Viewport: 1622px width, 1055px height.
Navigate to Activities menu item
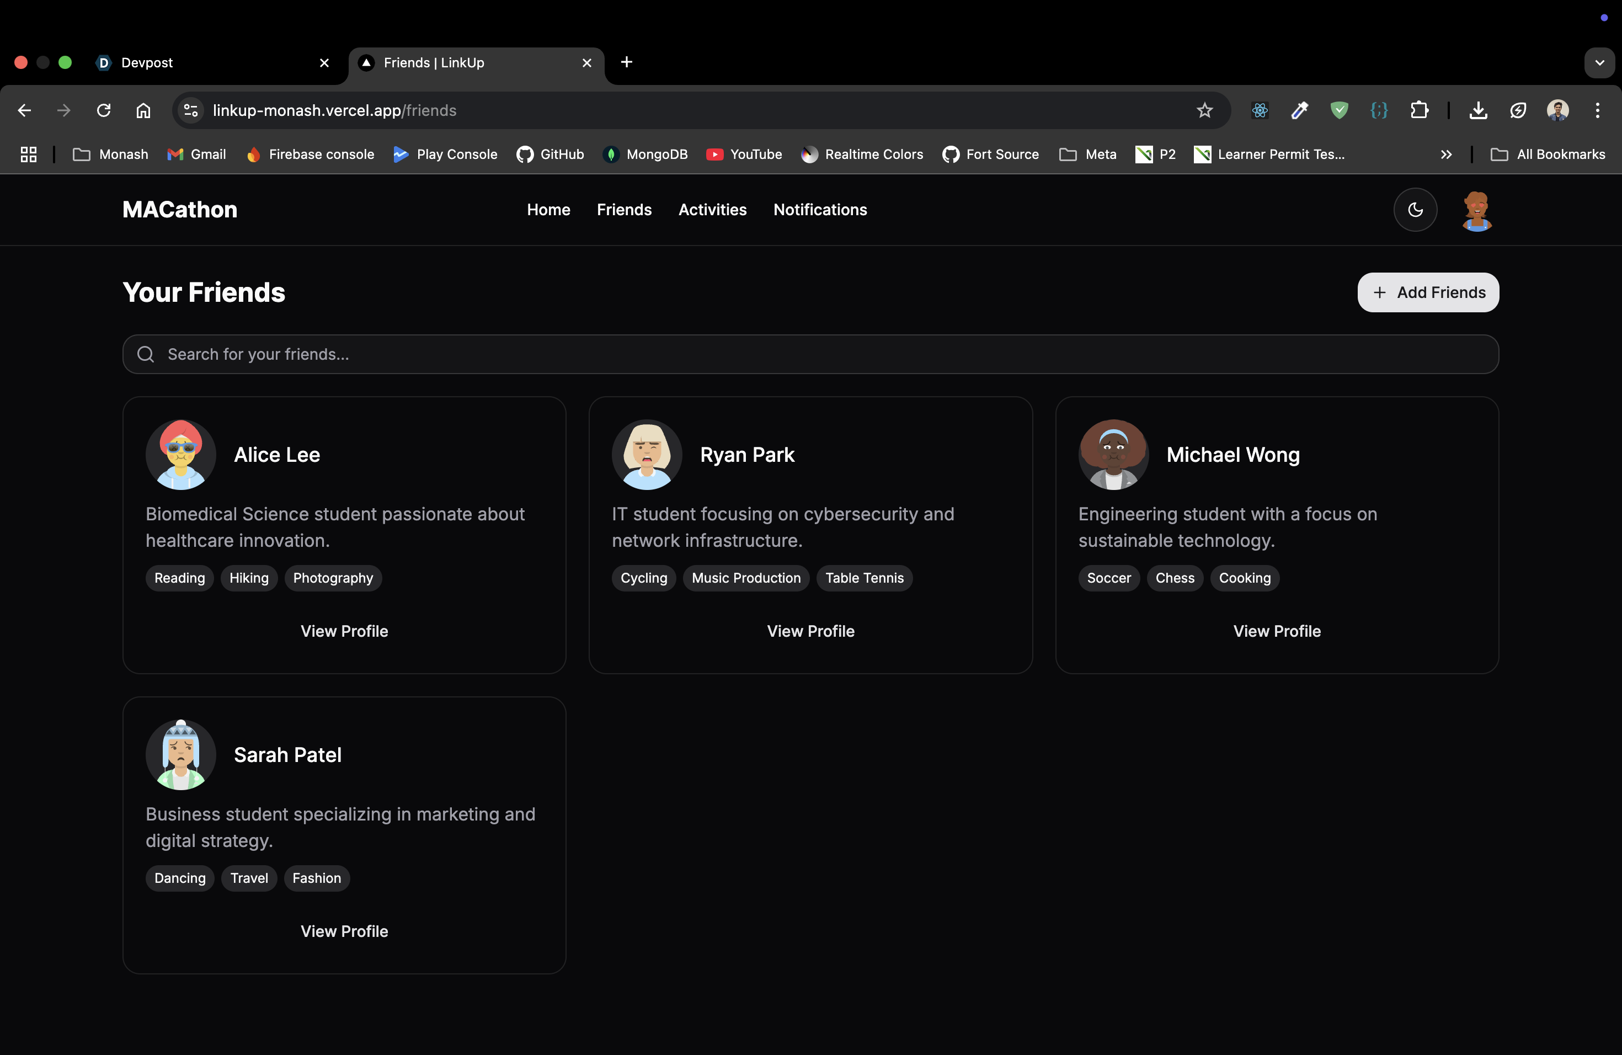[x=712, y=210]
